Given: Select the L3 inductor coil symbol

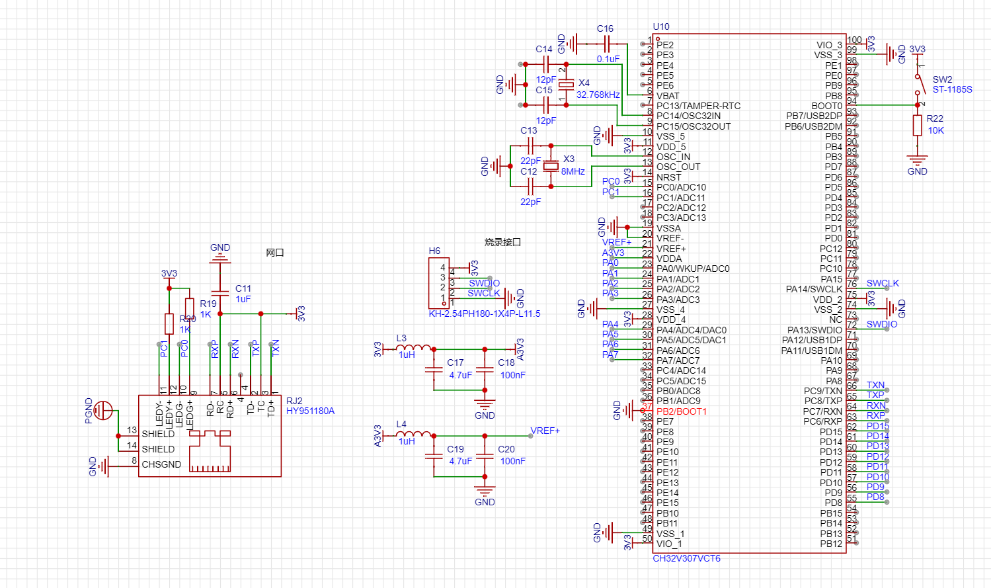Looking at the screenshot, I should coord(413,347).
